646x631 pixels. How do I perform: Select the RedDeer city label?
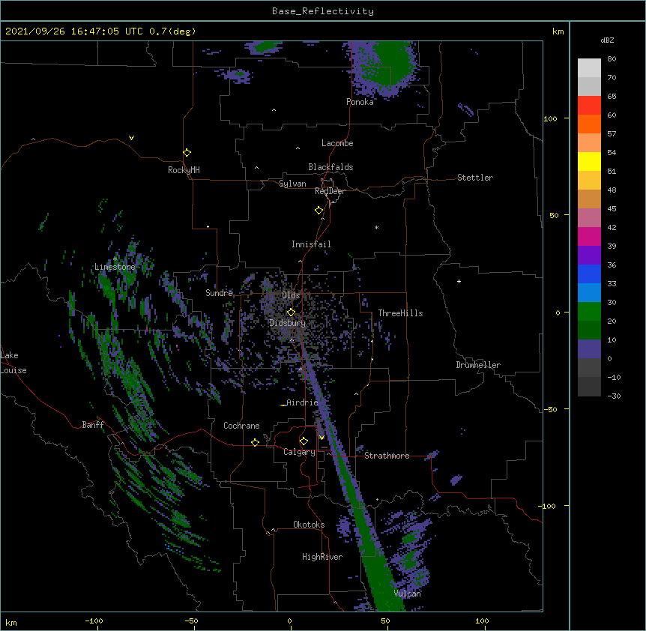[x=330, y=191]
